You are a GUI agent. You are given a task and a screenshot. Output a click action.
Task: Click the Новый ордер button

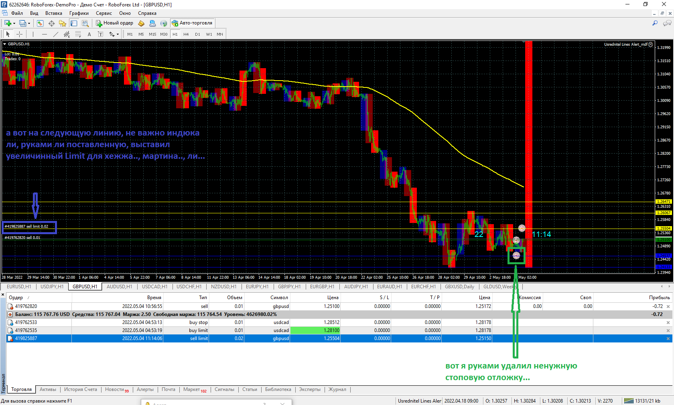114,23
